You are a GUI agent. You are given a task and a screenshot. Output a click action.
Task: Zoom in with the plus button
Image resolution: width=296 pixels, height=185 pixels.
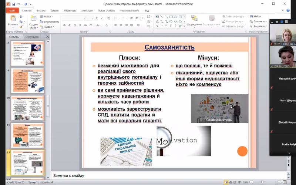pyautogui.click(x=279, y=182)
